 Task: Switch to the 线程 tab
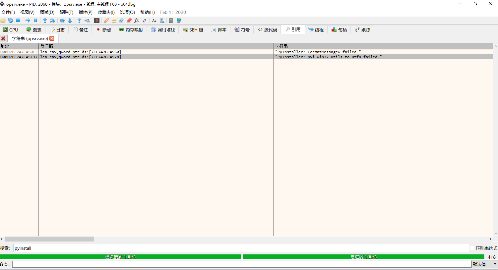coord(316,30)
